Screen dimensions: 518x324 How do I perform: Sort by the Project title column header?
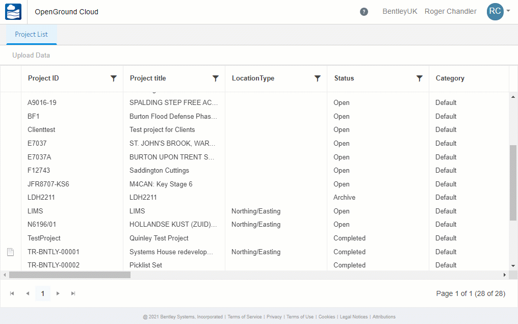point(148,78)
